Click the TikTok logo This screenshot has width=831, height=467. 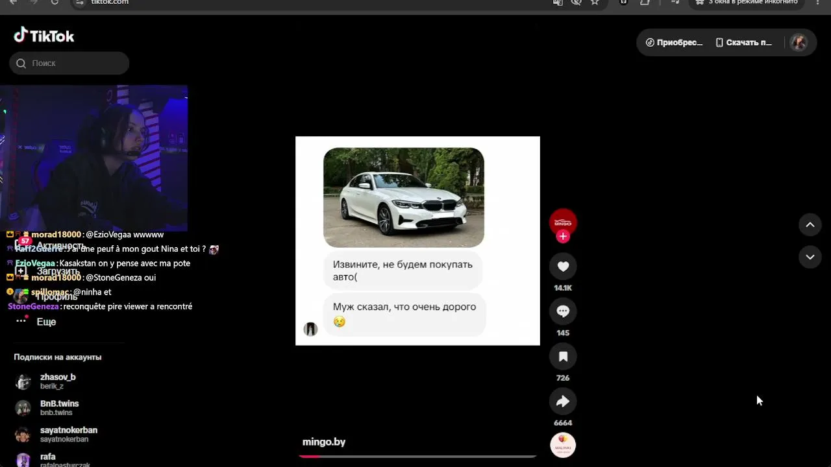point(44,36)
